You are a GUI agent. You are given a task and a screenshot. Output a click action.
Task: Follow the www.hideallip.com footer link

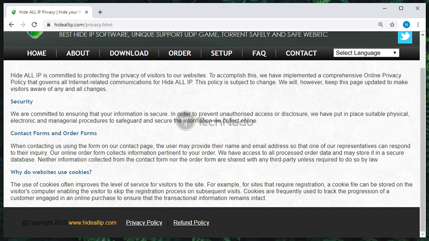(93, 223)
